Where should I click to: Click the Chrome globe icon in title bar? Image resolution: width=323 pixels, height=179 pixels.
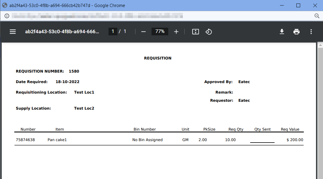pyautogui.click(x=5, y=6)
